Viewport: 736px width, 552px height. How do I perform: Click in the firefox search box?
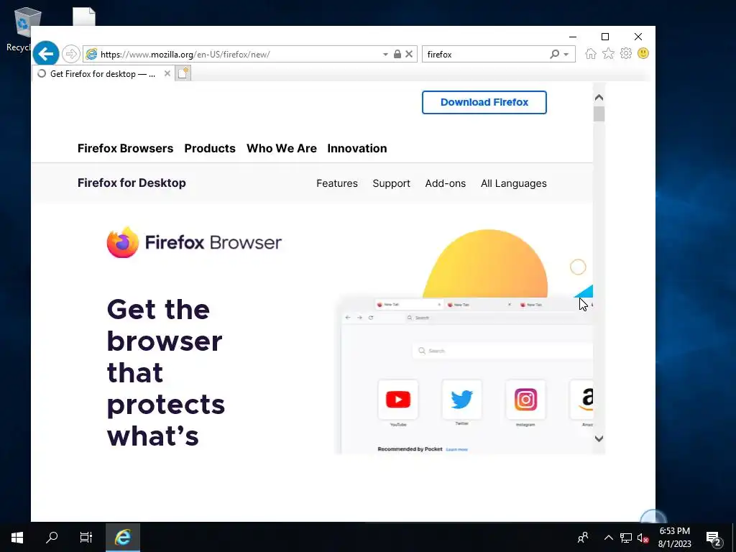tap(486, 55)
